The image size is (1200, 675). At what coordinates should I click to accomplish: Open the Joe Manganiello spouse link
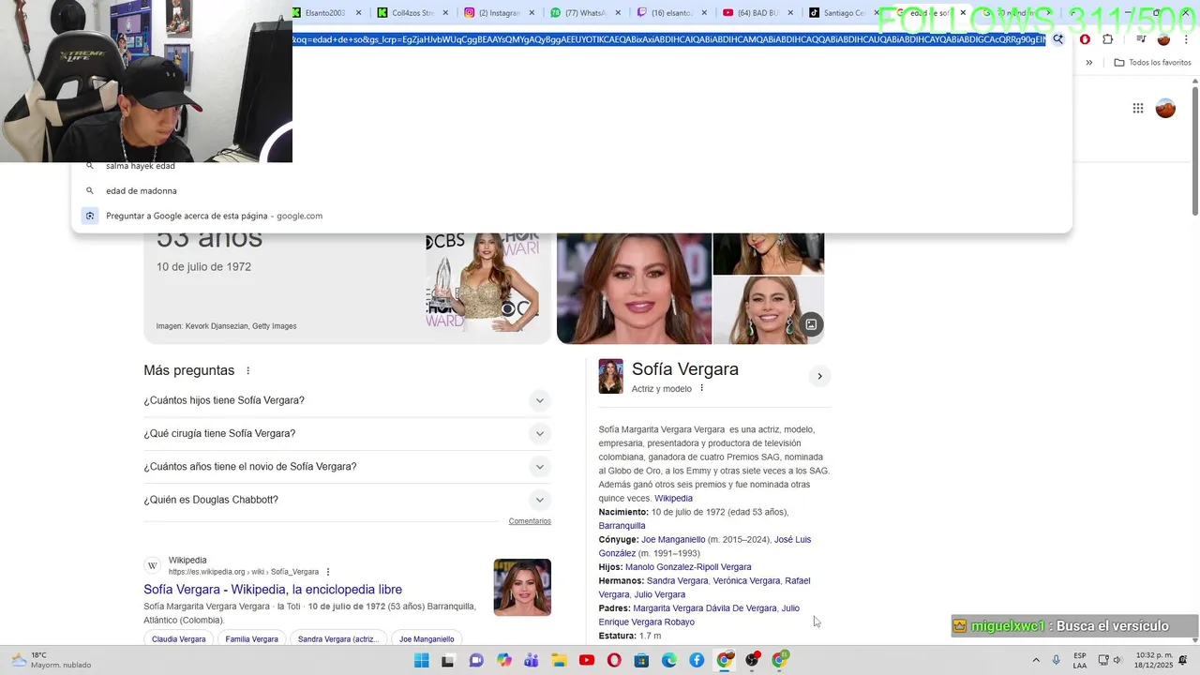(x=673, y=540)
